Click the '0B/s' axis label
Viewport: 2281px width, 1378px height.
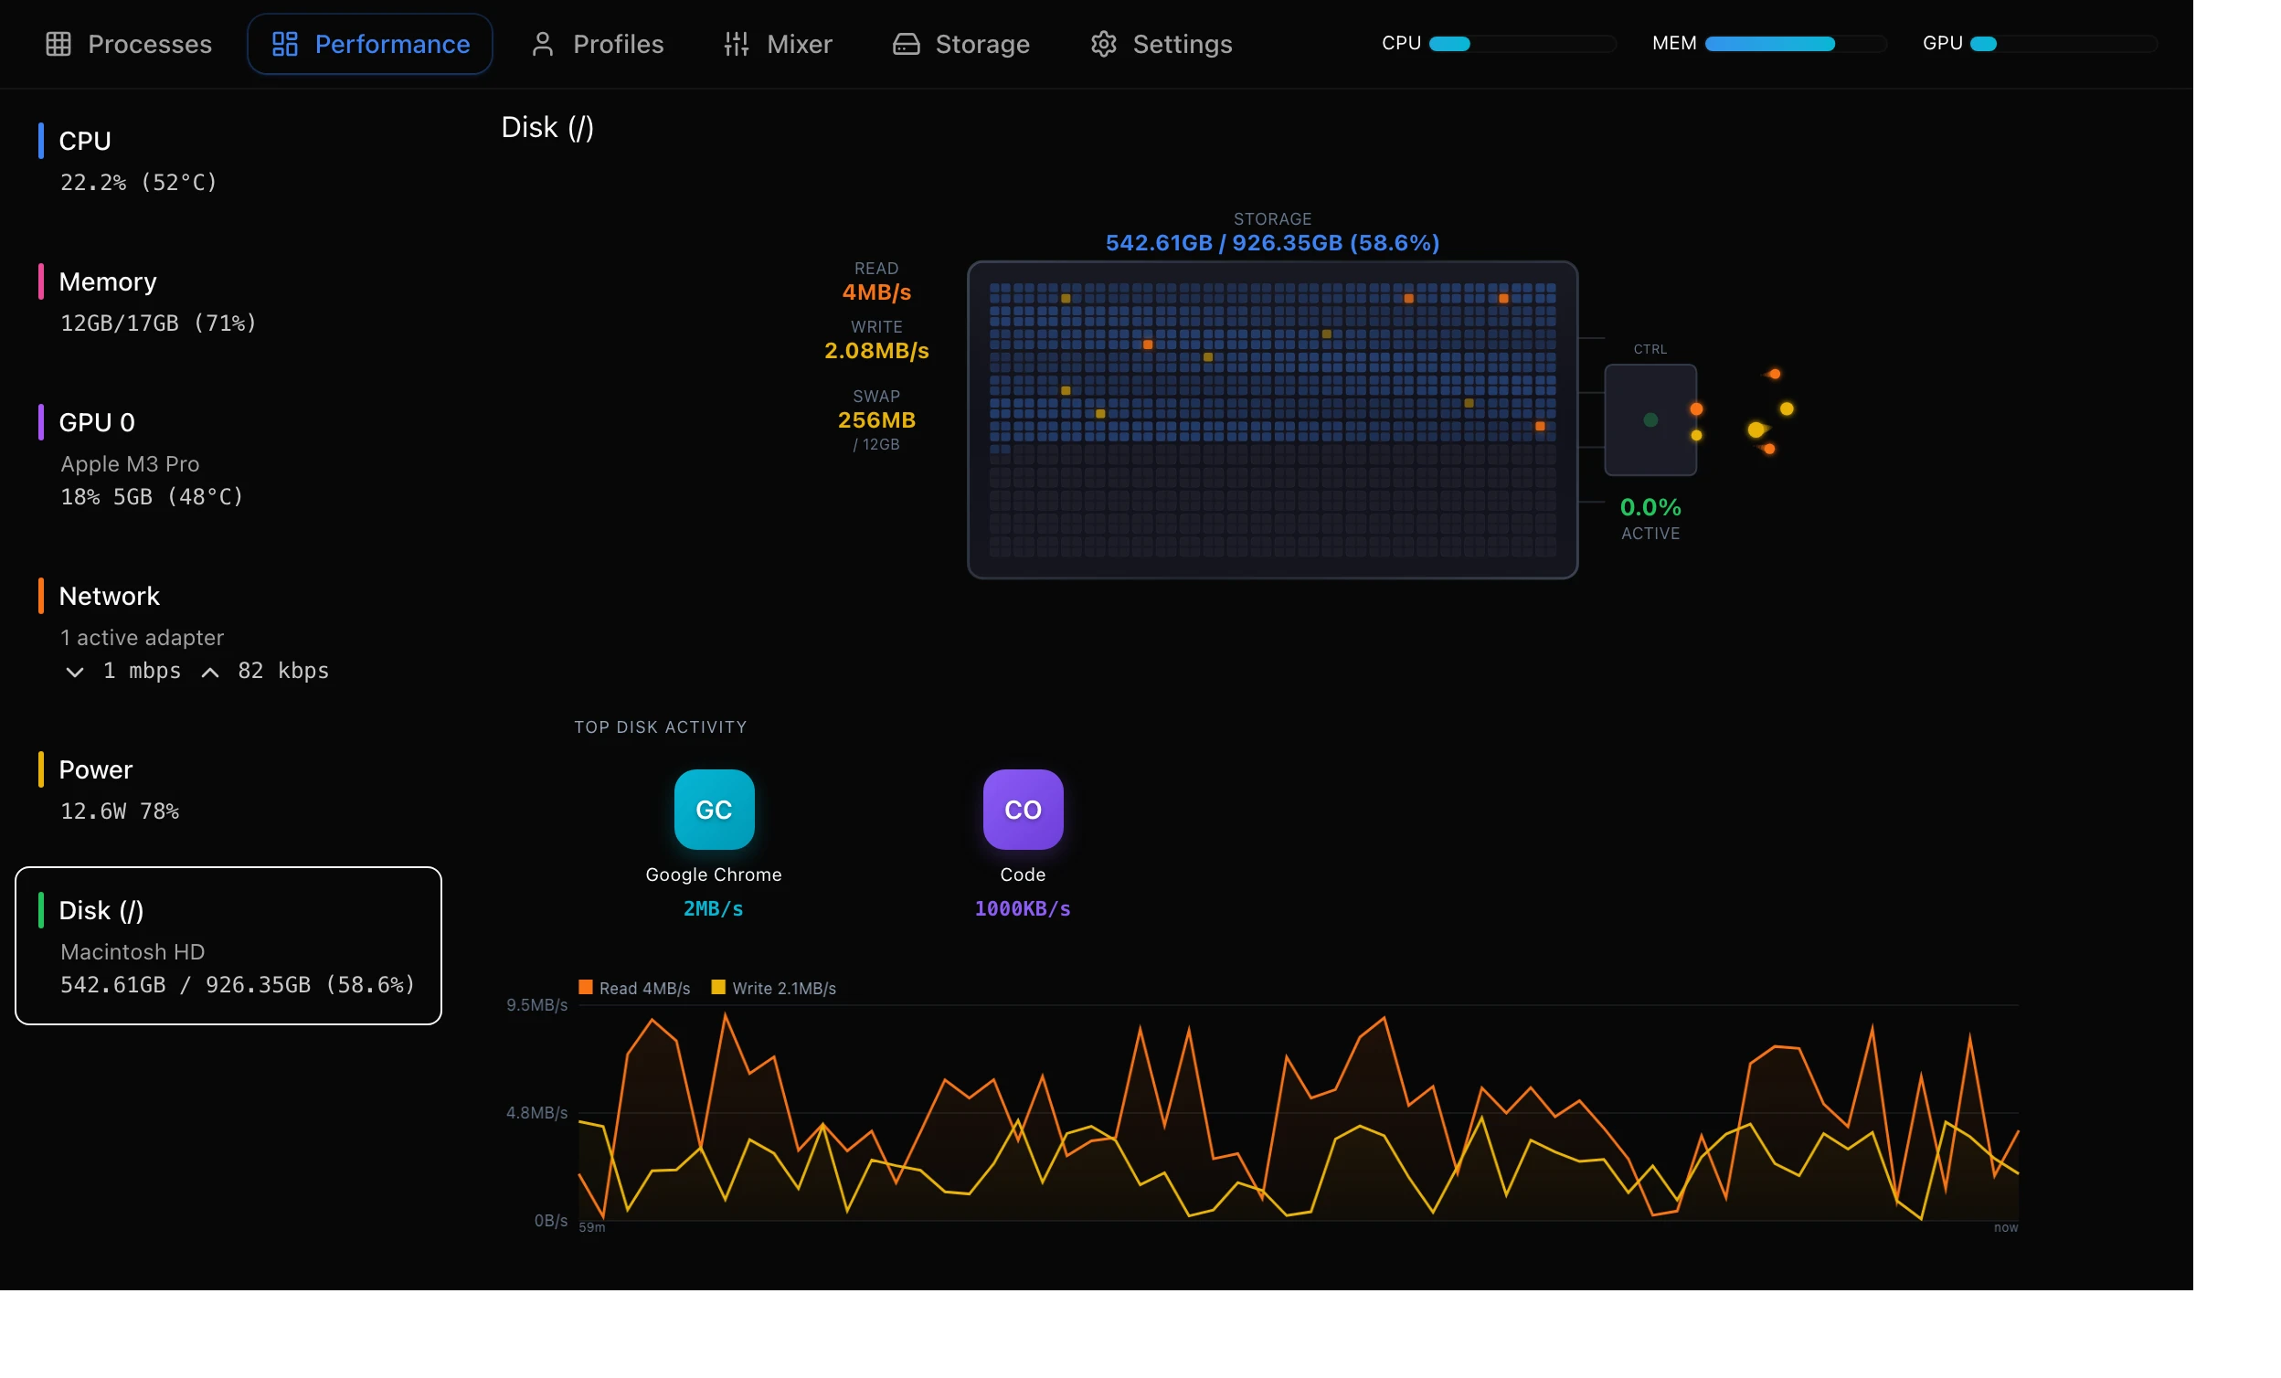[x=551, y=1221]
